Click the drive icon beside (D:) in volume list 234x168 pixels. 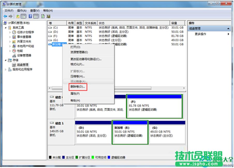pyautogui.click(x=50, y=32)
